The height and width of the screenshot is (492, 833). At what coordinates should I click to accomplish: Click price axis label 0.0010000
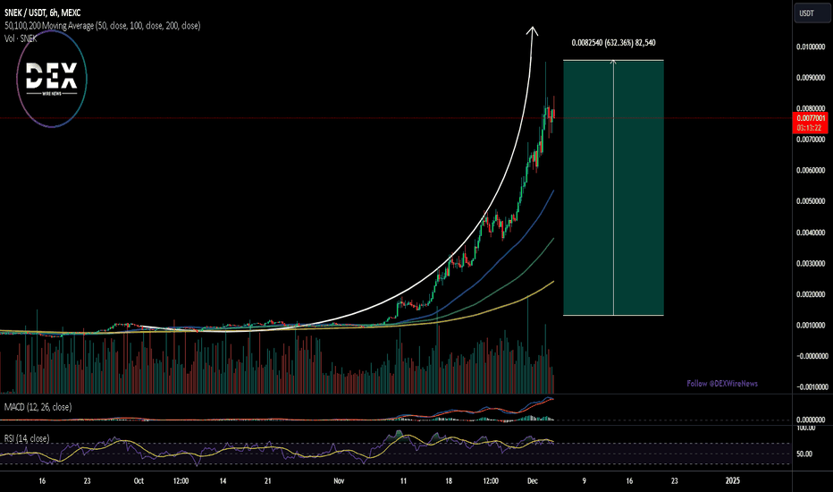coord(811,325)
